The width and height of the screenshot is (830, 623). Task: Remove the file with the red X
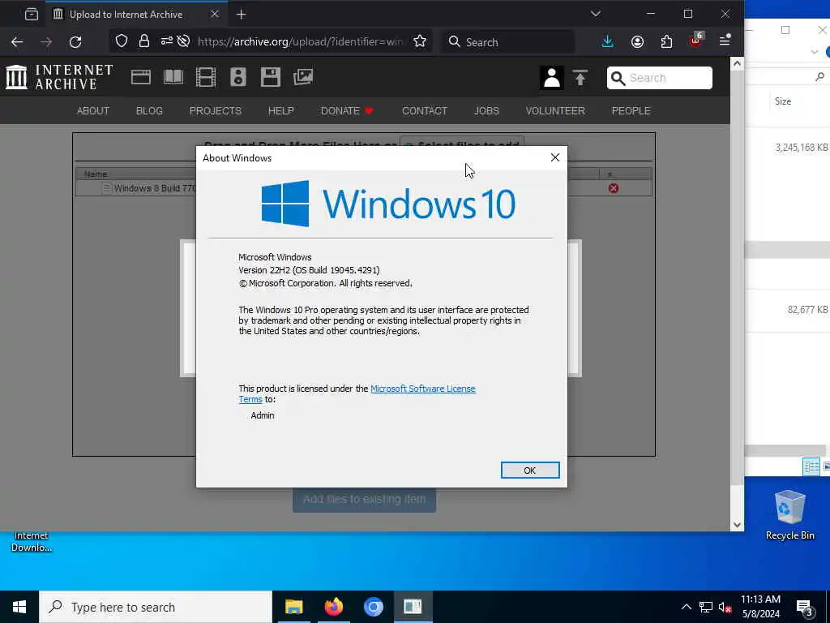(x=614, y=188)
